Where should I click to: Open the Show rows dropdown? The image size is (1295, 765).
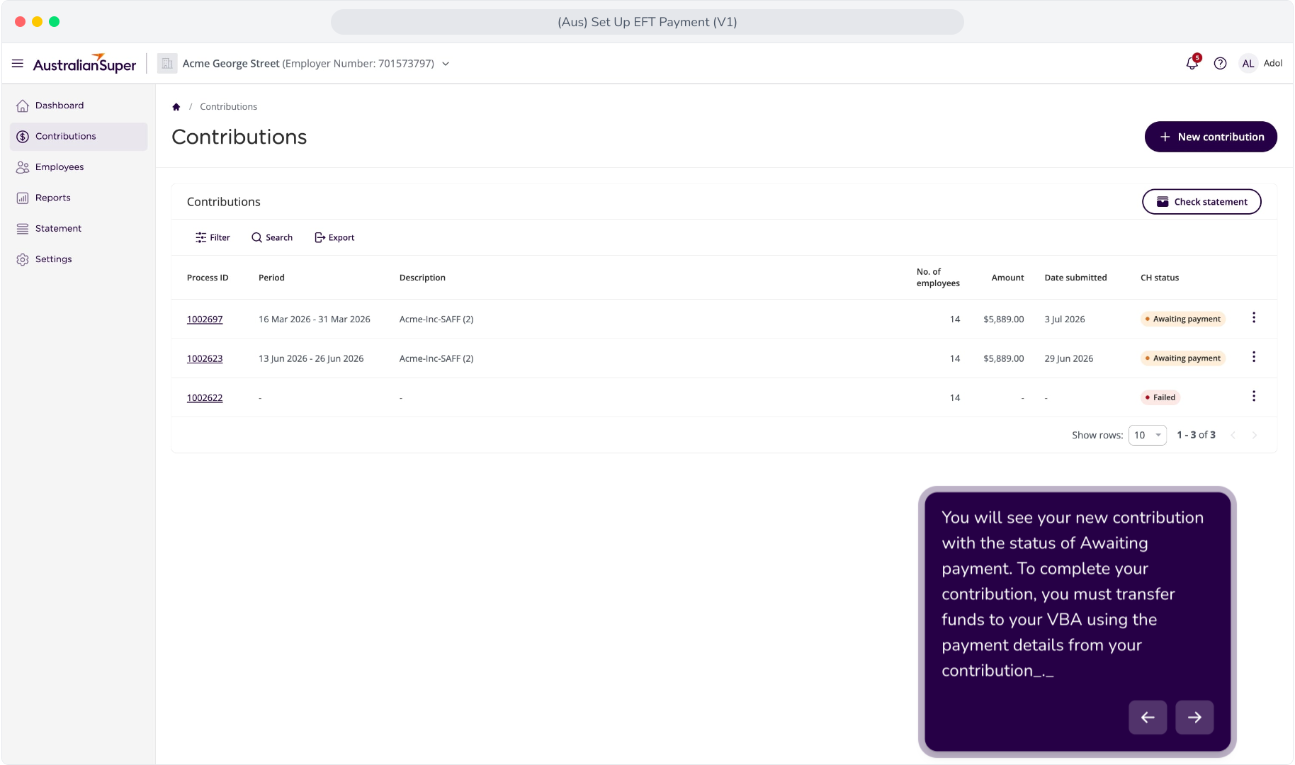point(1148,435)
